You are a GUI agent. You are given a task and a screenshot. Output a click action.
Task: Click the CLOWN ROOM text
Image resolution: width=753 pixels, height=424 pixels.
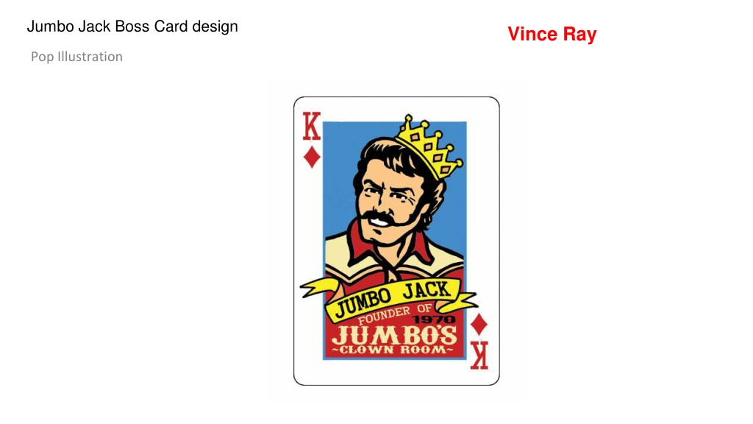(x=393, y=350)
